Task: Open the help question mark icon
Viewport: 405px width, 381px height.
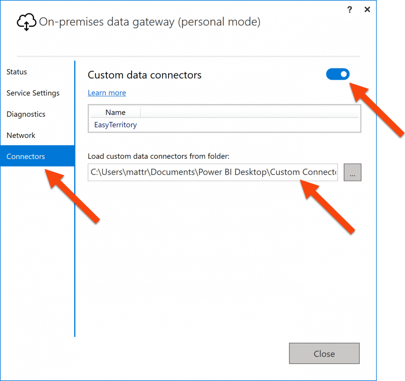Action: pos(350,9)
